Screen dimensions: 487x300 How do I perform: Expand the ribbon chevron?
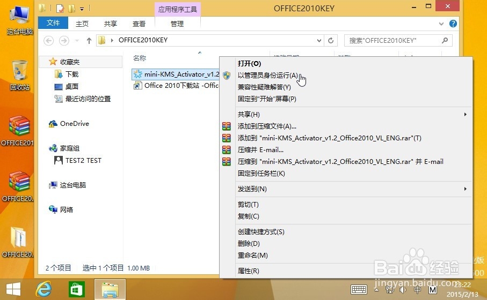point(441,24)
